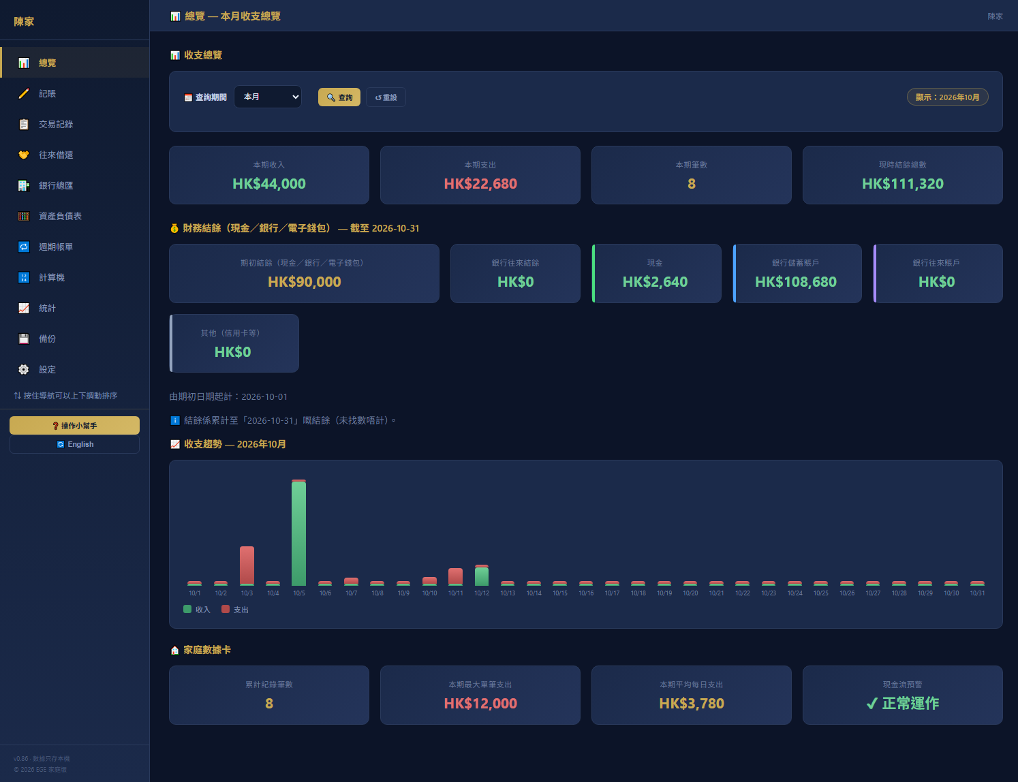The width and height of the screenshot is (1018, 782).
Task: Click the 銀行儲蓄賬戶 HK$108,680 value
Action: click(796, 282)
